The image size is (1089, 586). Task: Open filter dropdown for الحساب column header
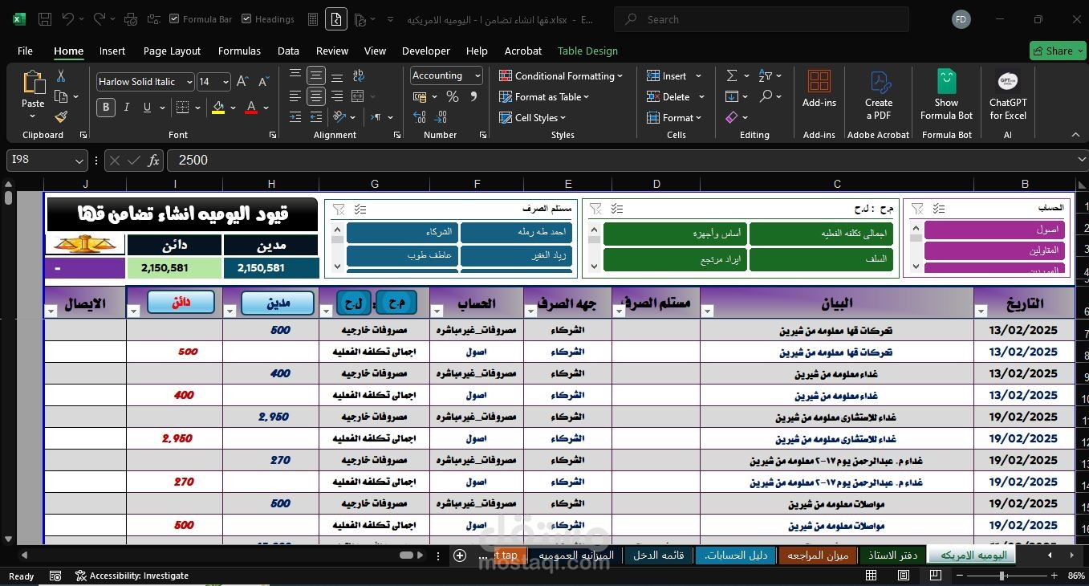[437, 311]
